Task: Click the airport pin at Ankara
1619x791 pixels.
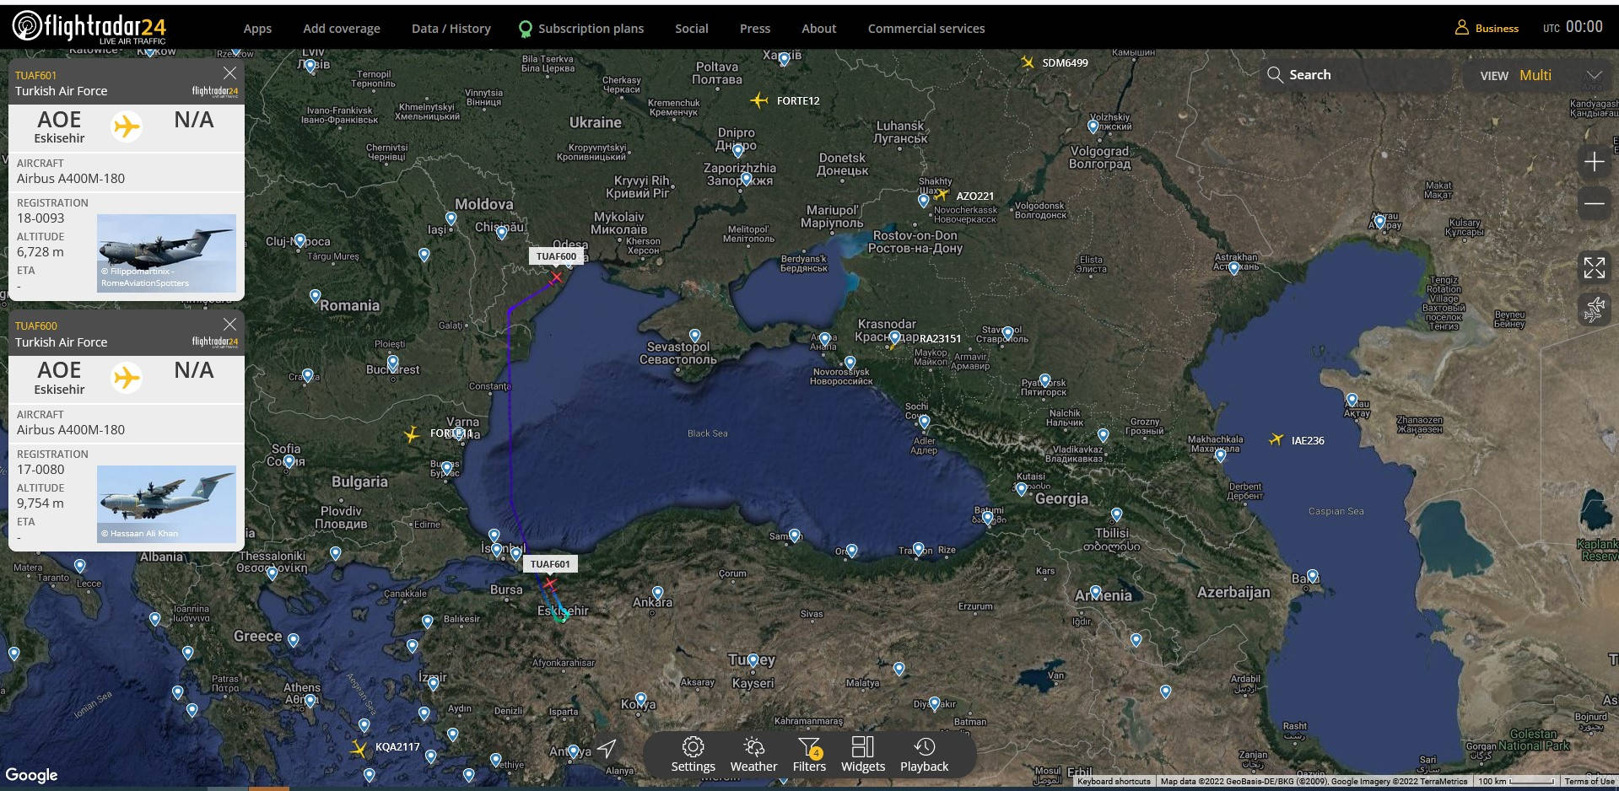Action: point(658,593)
